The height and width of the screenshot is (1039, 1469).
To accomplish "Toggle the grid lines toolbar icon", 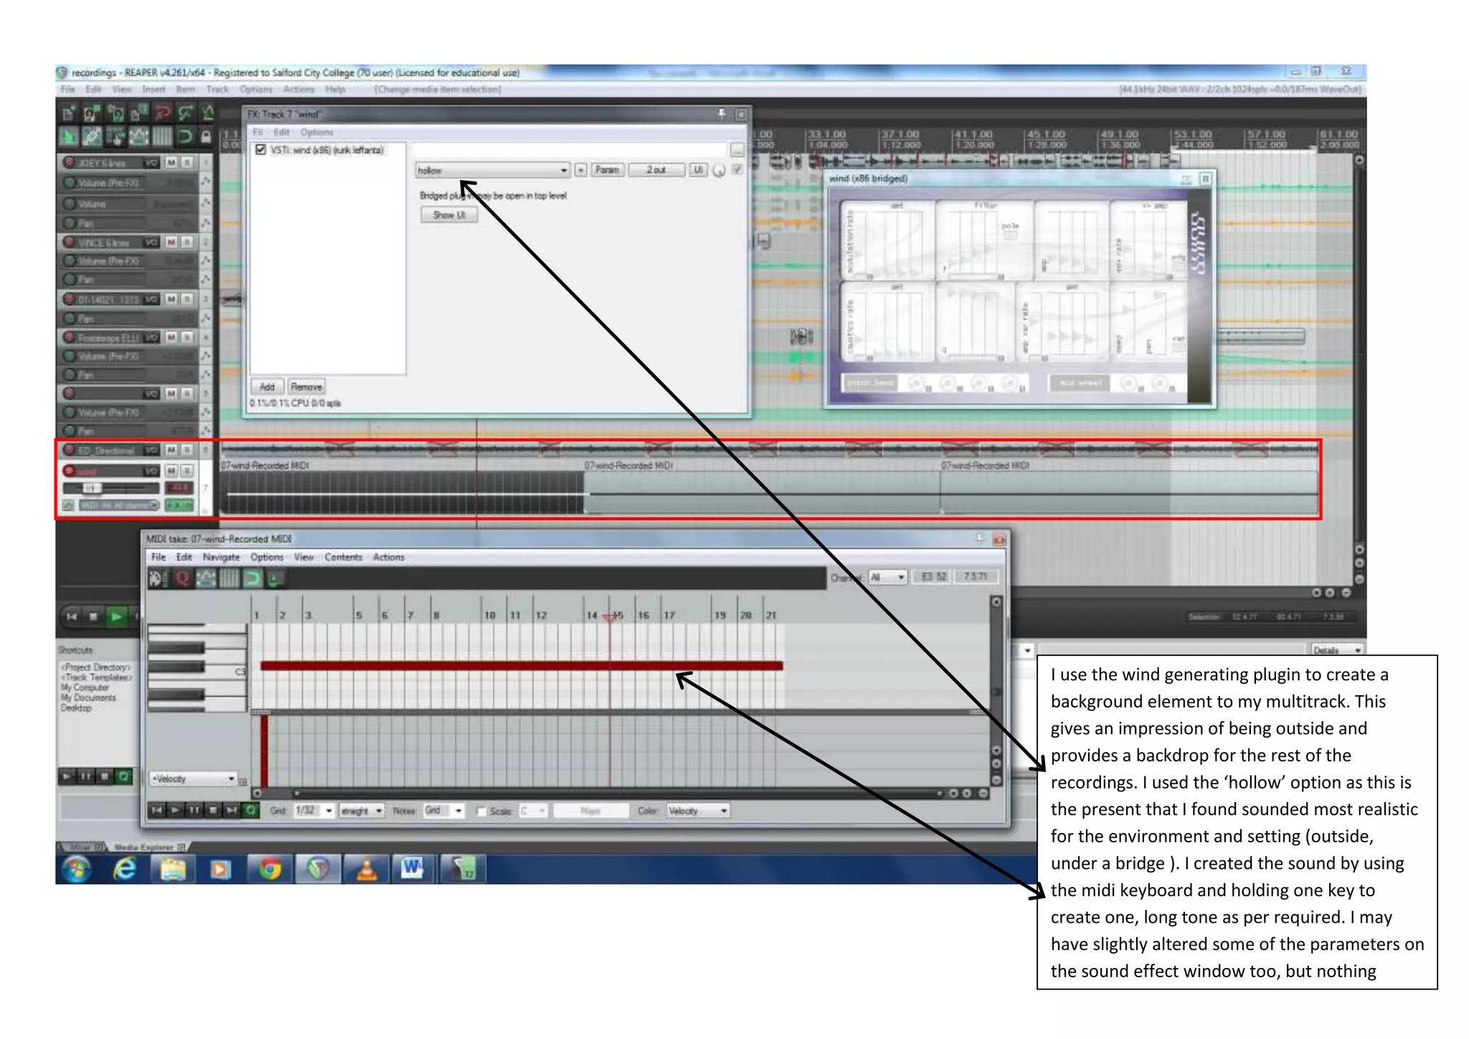I will coord(163,136).
